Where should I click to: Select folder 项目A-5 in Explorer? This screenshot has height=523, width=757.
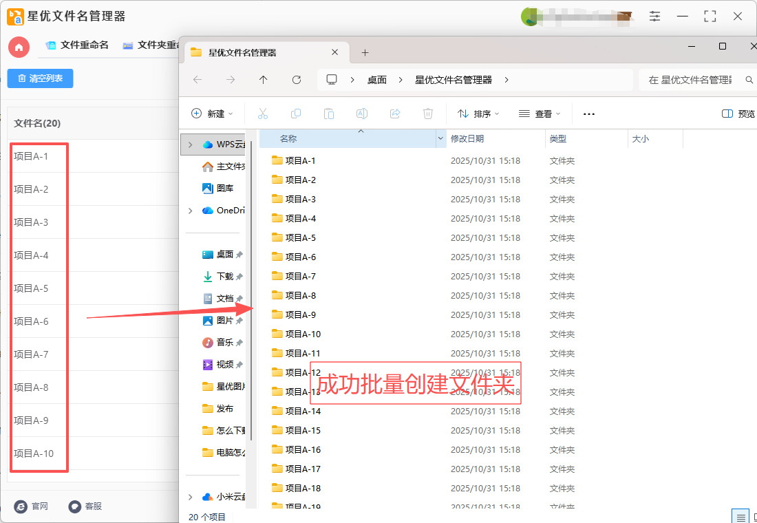coord(294,237)
